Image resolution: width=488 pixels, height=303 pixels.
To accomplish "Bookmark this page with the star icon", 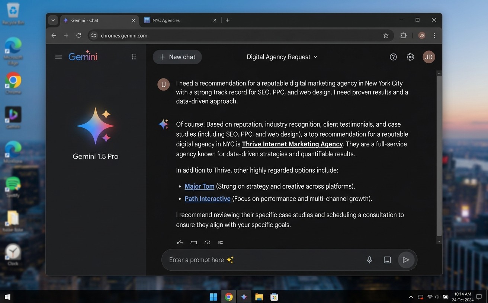I will [x=386, y=36].
